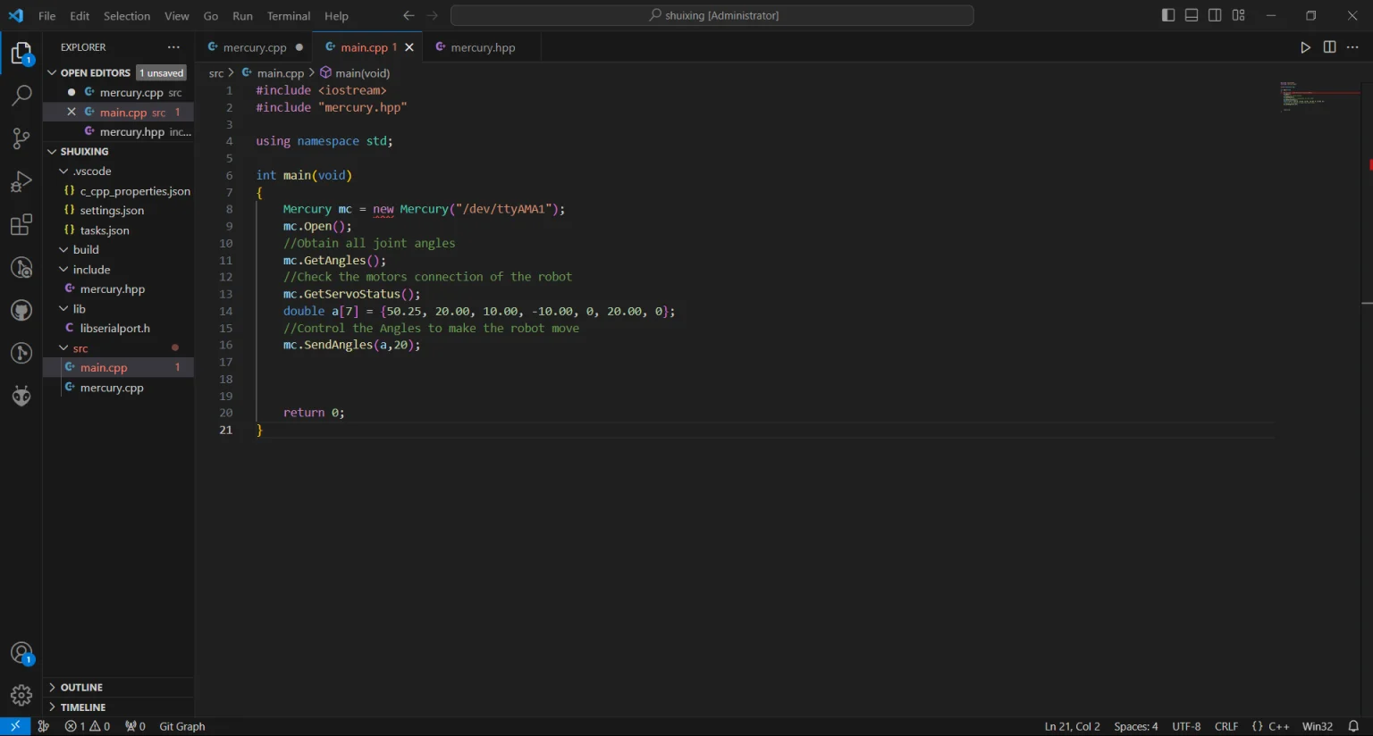Toggle the primary side bar layout
Image resolution: width=1373 pixels, height=736 pixels.
[x=1167, y=15]
